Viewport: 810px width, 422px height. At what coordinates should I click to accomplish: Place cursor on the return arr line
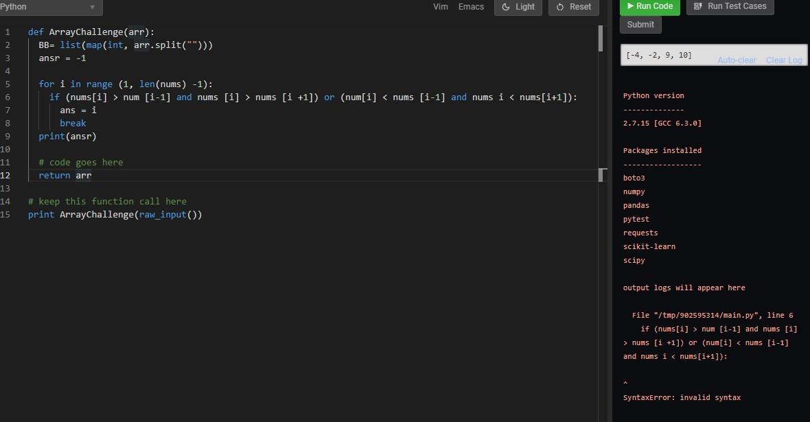[69, 175]
